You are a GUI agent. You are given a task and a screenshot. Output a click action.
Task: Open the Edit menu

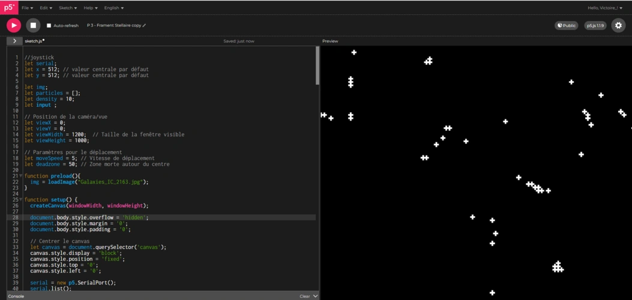pyautogui.click(x=46, y=8)
